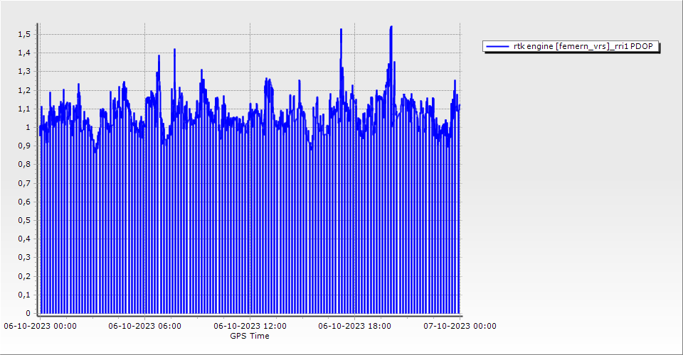The height and width of the screenshot is (355, 683).
Task: Click the y-axis value '0,9'
Action: tap(24, 146)
